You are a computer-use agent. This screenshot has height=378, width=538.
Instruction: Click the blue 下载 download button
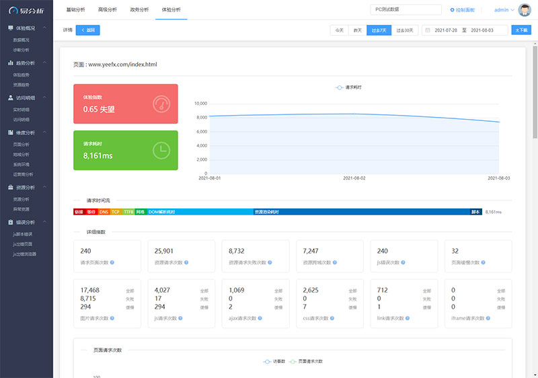point(521,30)
